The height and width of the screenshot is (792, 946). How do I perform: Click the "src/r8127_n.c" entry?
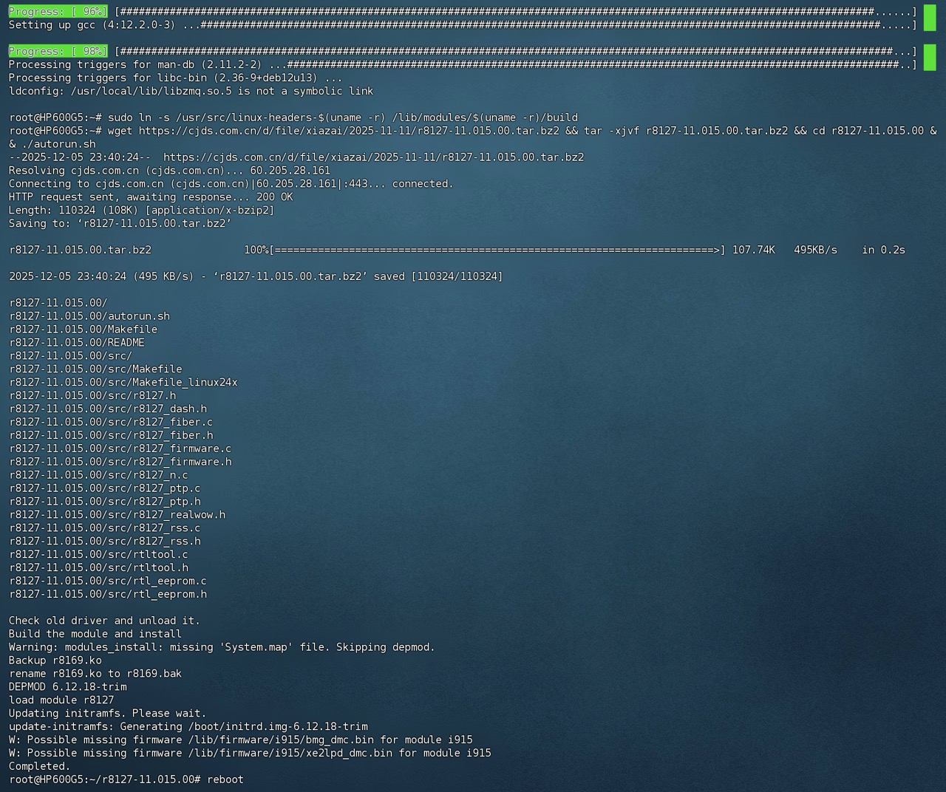[99, 476]
